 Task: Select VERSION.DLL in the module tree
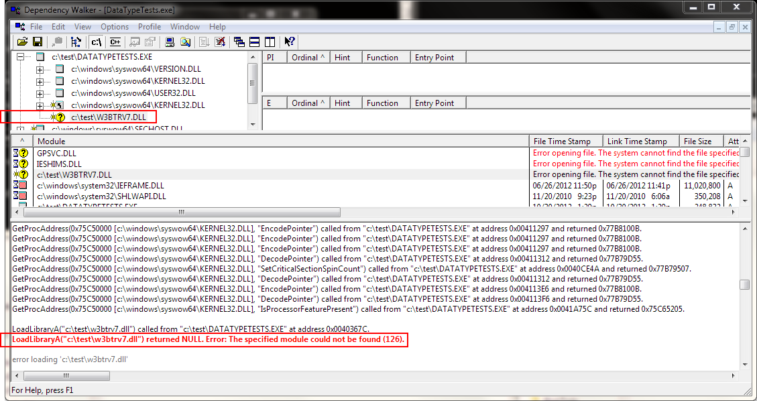point(135,70)
